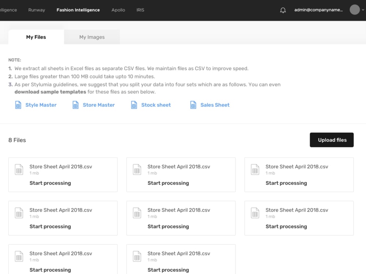The width and height of the screenshot is (366, 274).
Task: Click the notification bell icon
Action: click(283, 10)
